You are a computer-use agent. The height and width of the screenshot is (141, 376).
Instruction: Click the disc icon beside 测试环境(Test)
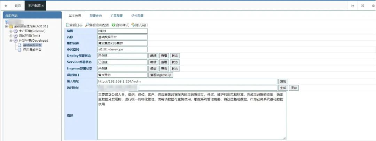(x=16, y=36)
